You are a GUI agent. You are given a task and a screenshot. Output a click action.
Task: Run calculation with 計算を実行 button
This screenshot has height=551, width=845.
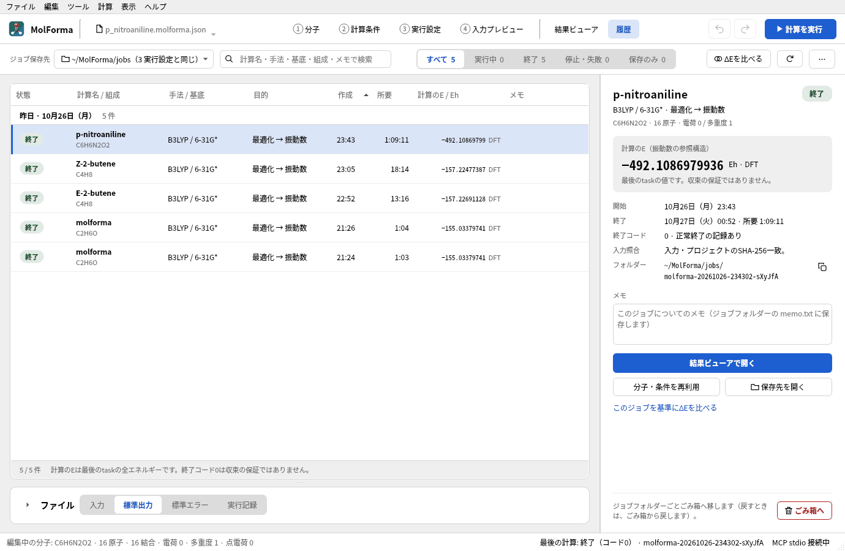(x=800, y=29)
